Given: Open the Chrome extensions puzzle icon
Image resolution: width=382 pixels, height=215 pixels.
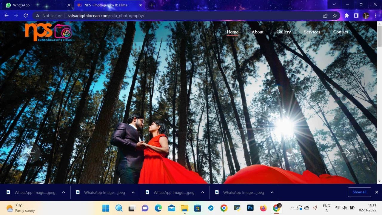Looking at the screenshot, I should coord(346,16).
